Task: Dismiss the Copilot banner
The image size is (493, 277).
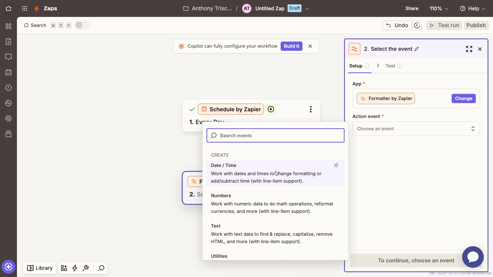Action: point(310,46)
